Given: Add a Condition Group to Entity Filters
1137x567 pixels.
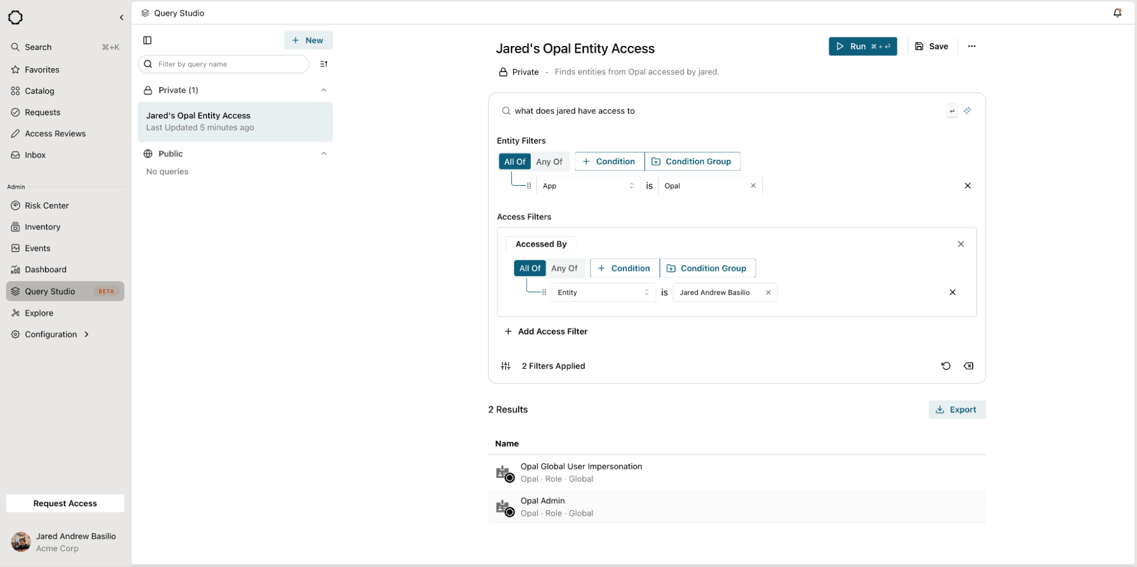Looking at the screenshot, I should click(x=692, y=161).
